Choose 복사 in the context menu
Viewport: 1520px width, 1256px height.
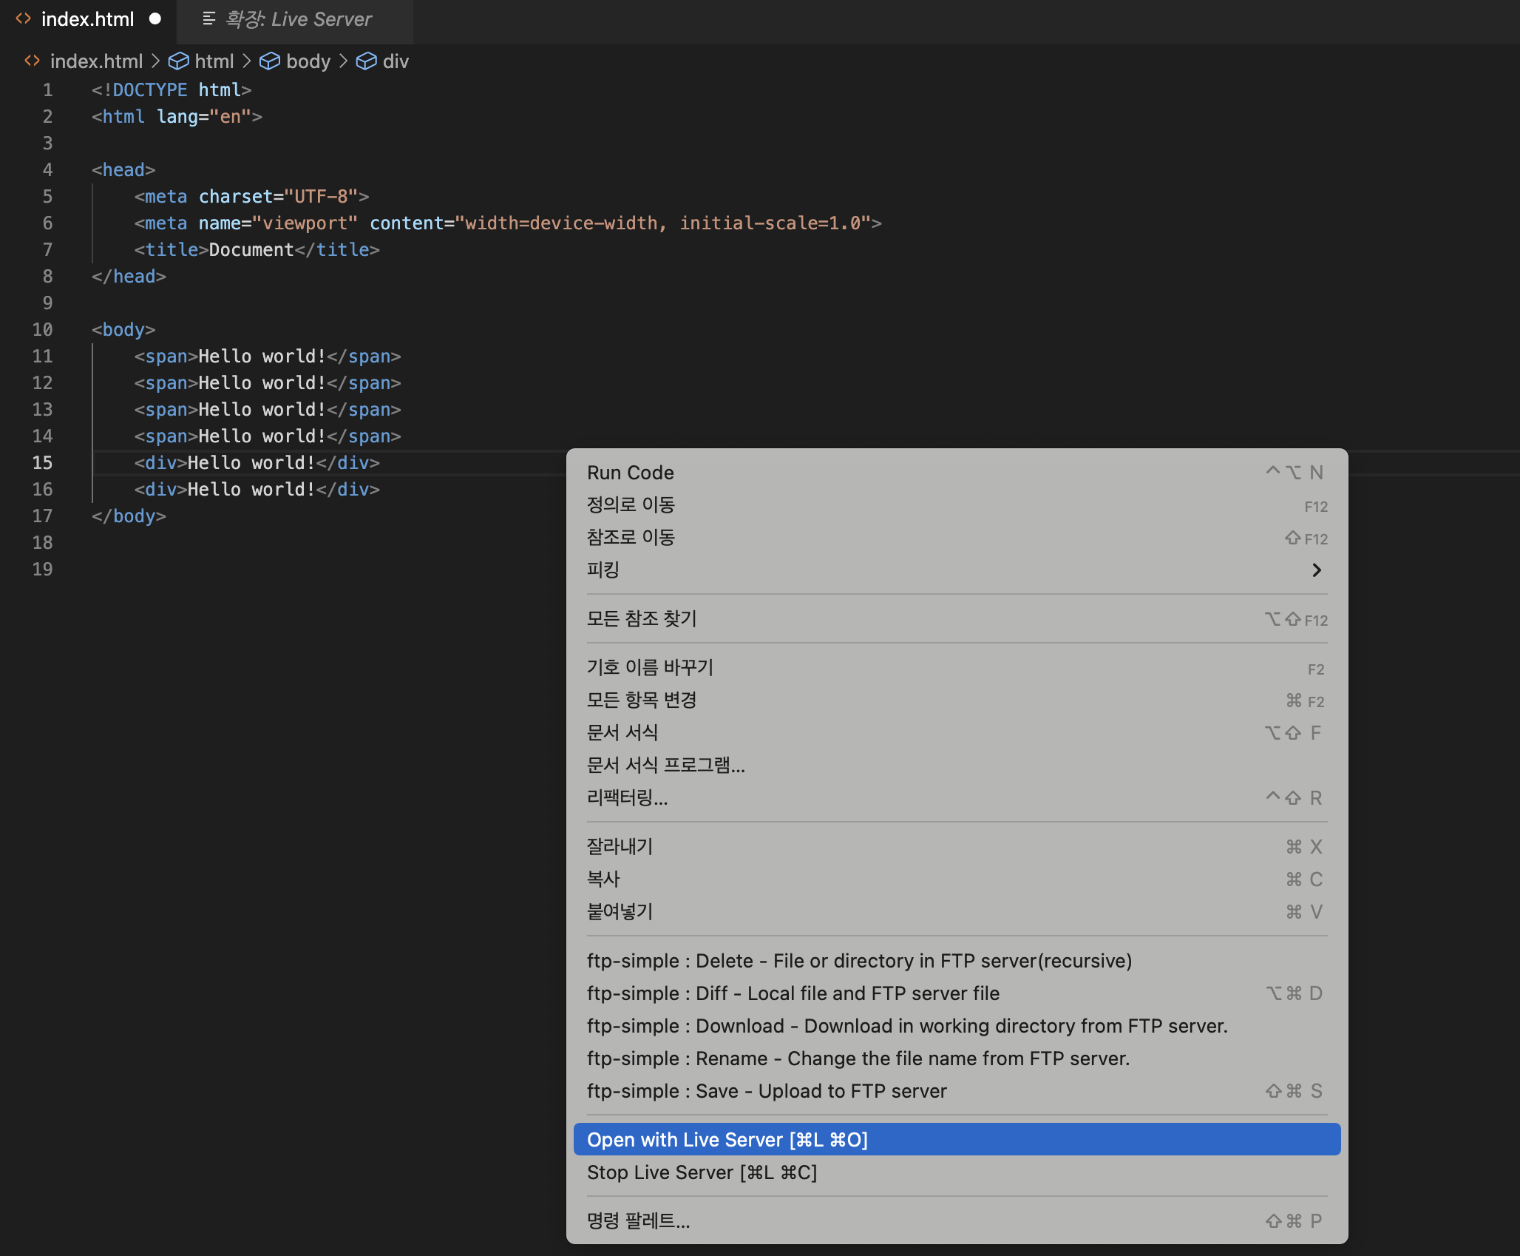coord(603,879)
